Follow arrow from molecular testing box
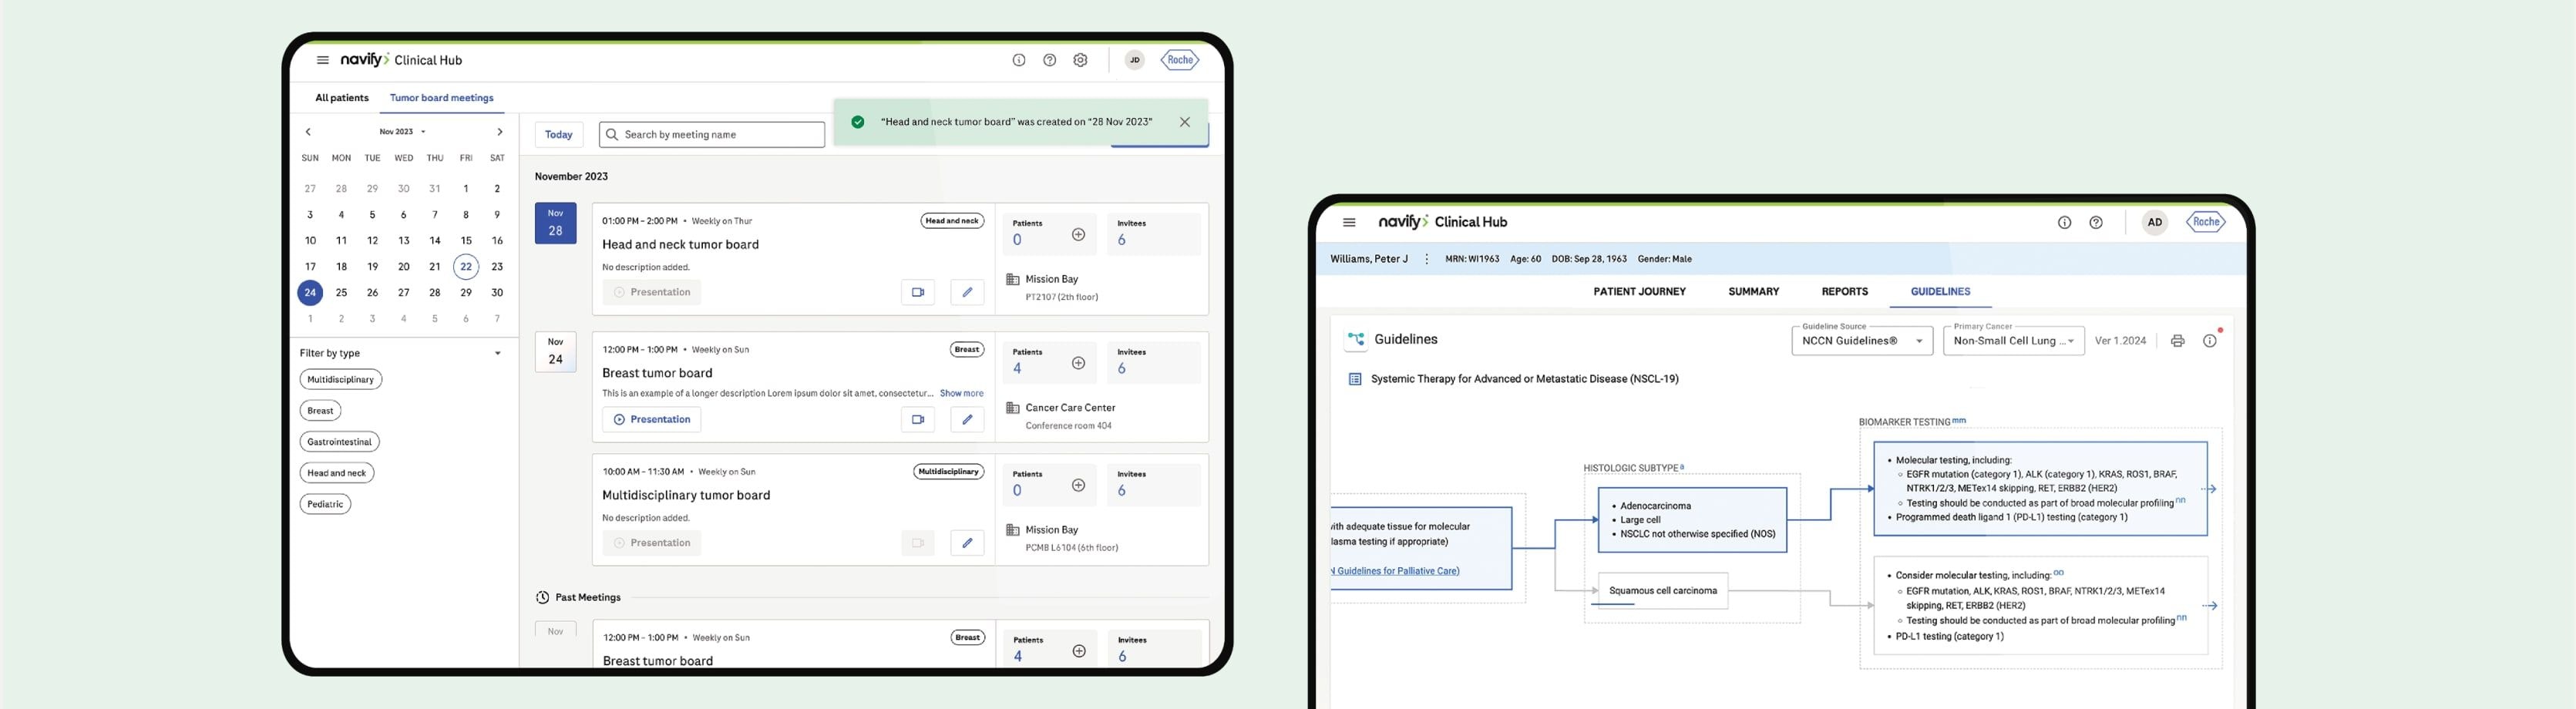 [2209, 489]
